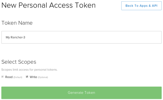Select the 'Write' scope label text

coord(33,77)
